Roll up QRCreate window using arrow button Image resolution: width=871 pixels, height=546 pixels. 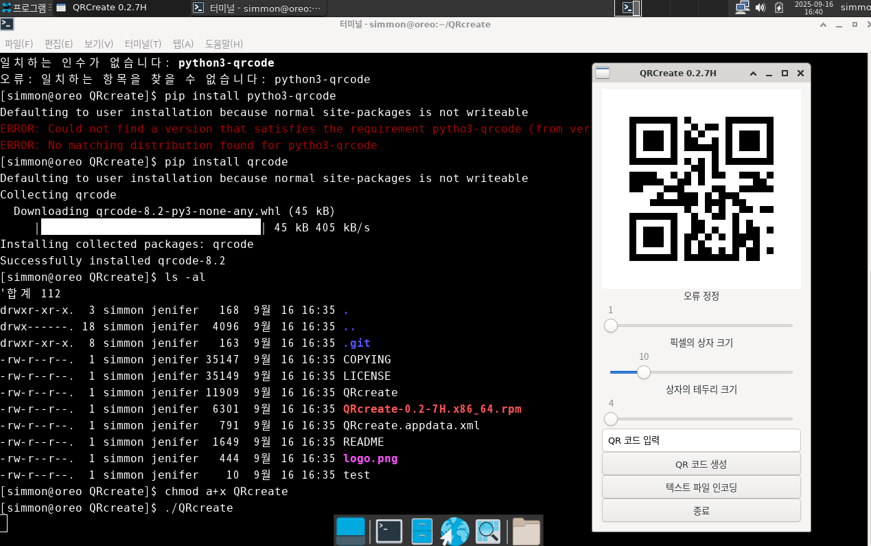[753, 73]
